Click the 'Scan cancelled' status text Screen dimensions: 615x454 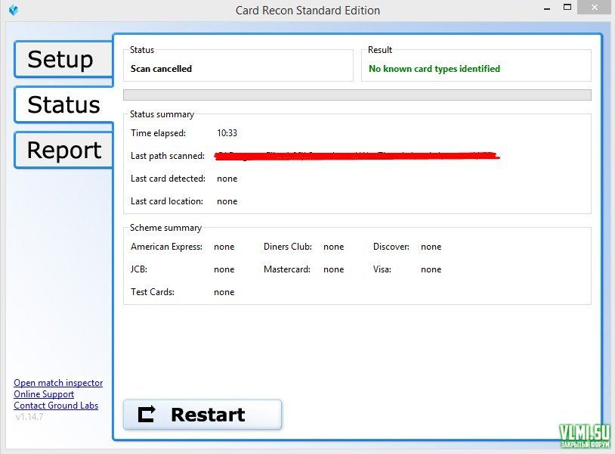click(x=161, y=69)
